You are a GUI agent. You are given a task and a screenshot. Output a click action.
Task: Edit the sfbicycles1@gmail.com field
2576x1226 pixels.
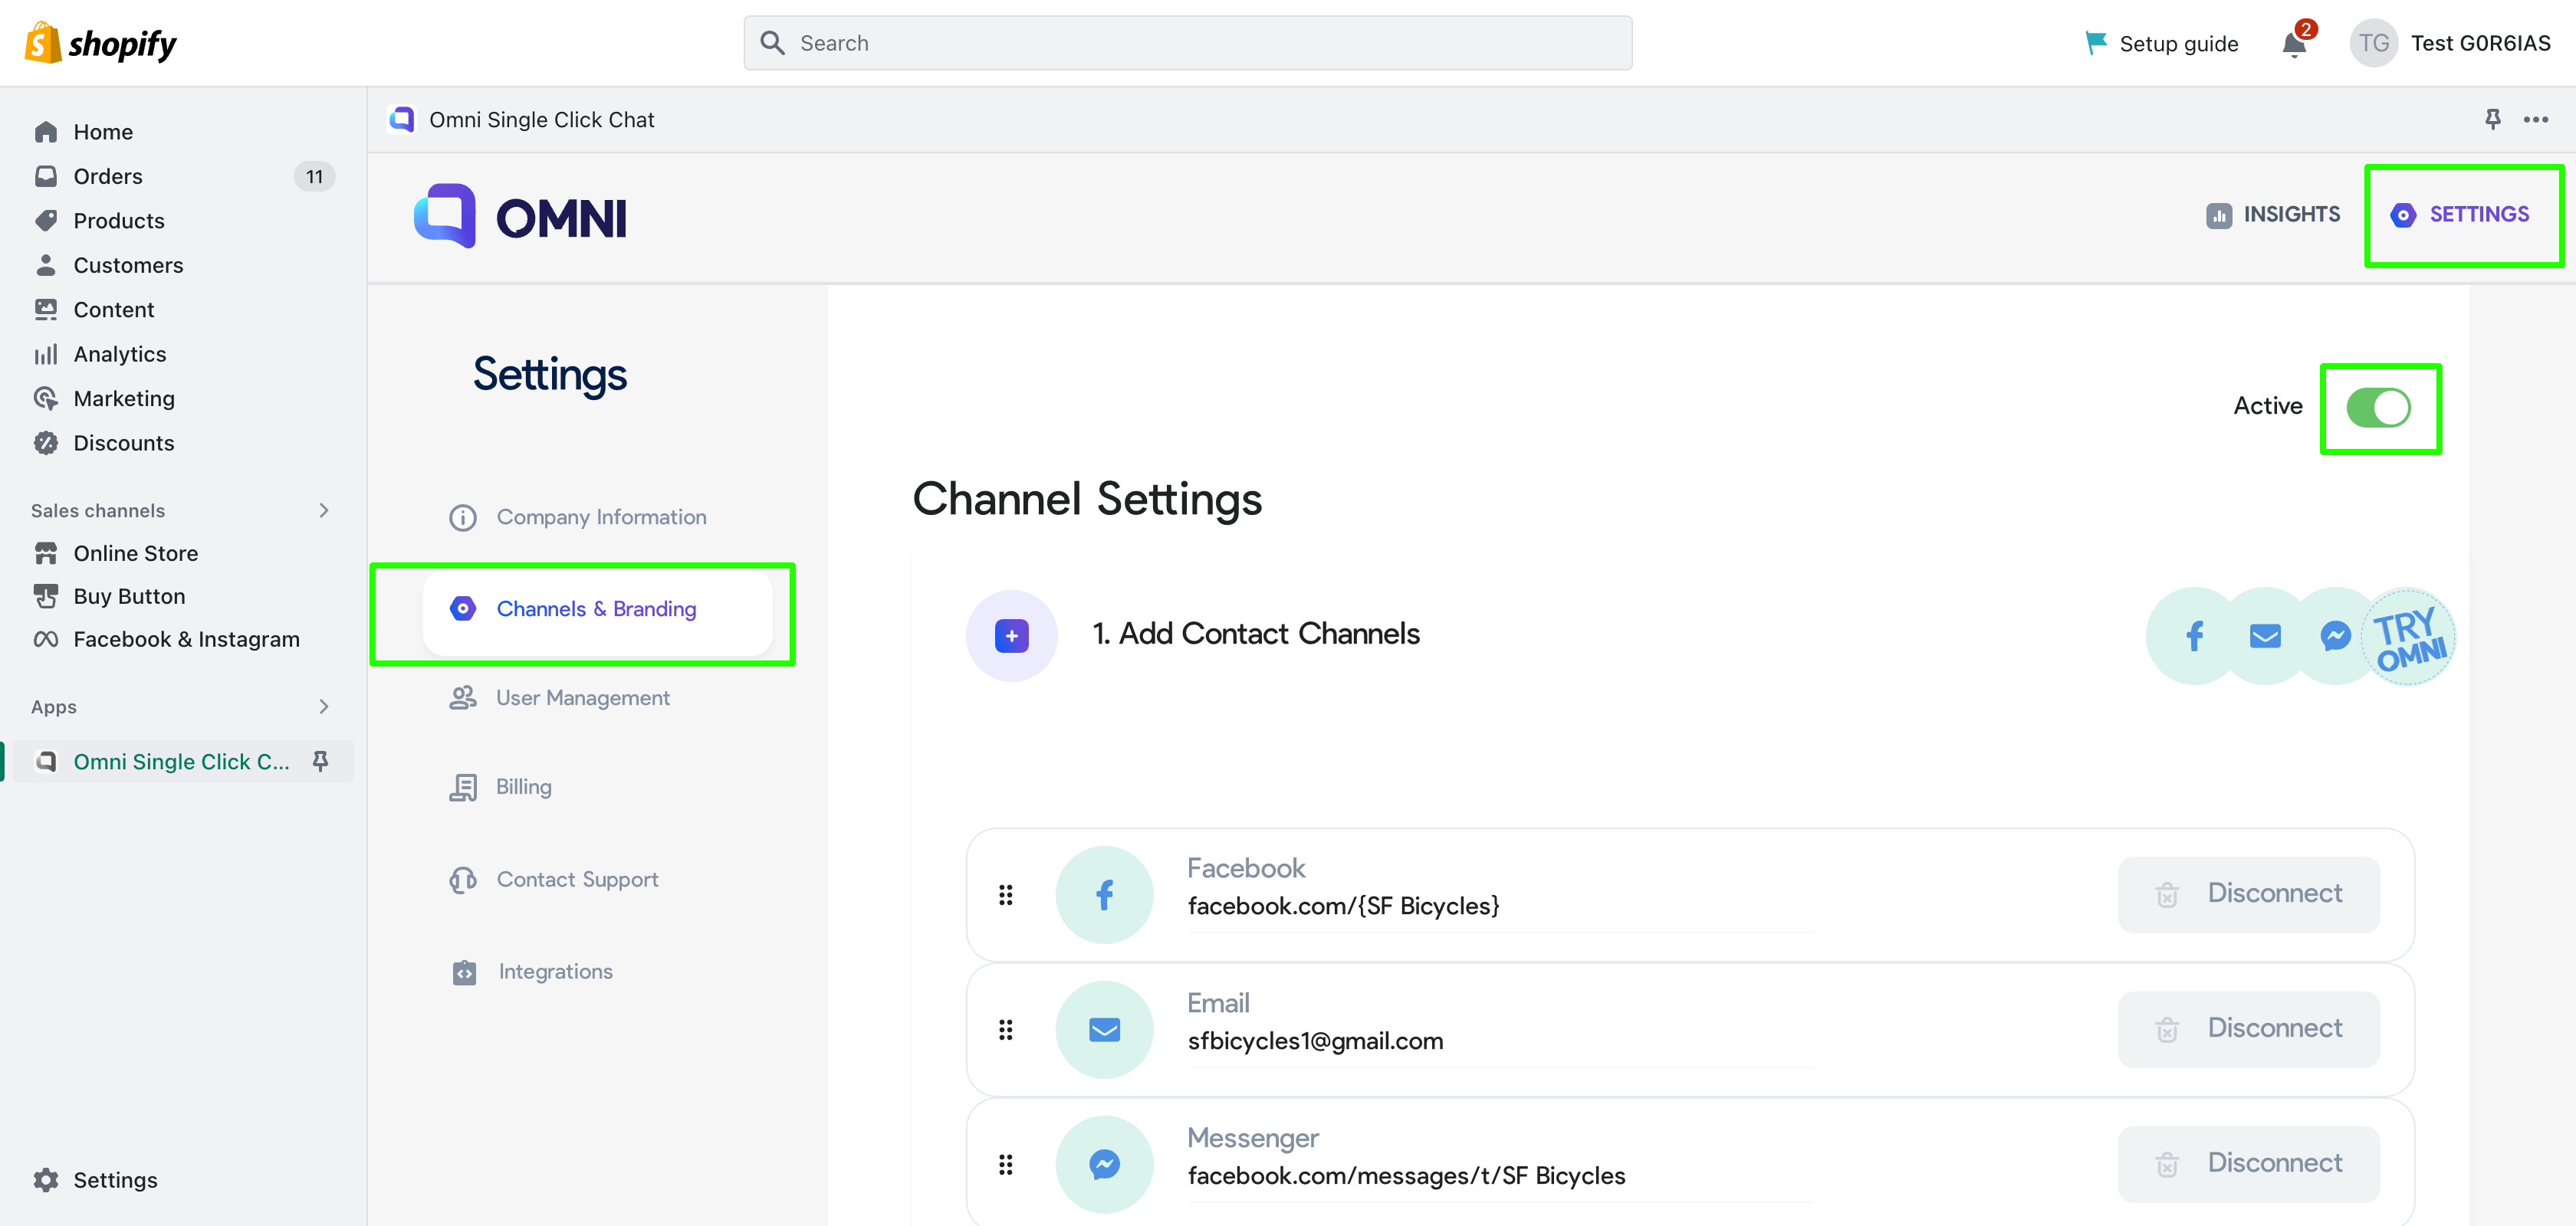[x=1499, y=1041]
